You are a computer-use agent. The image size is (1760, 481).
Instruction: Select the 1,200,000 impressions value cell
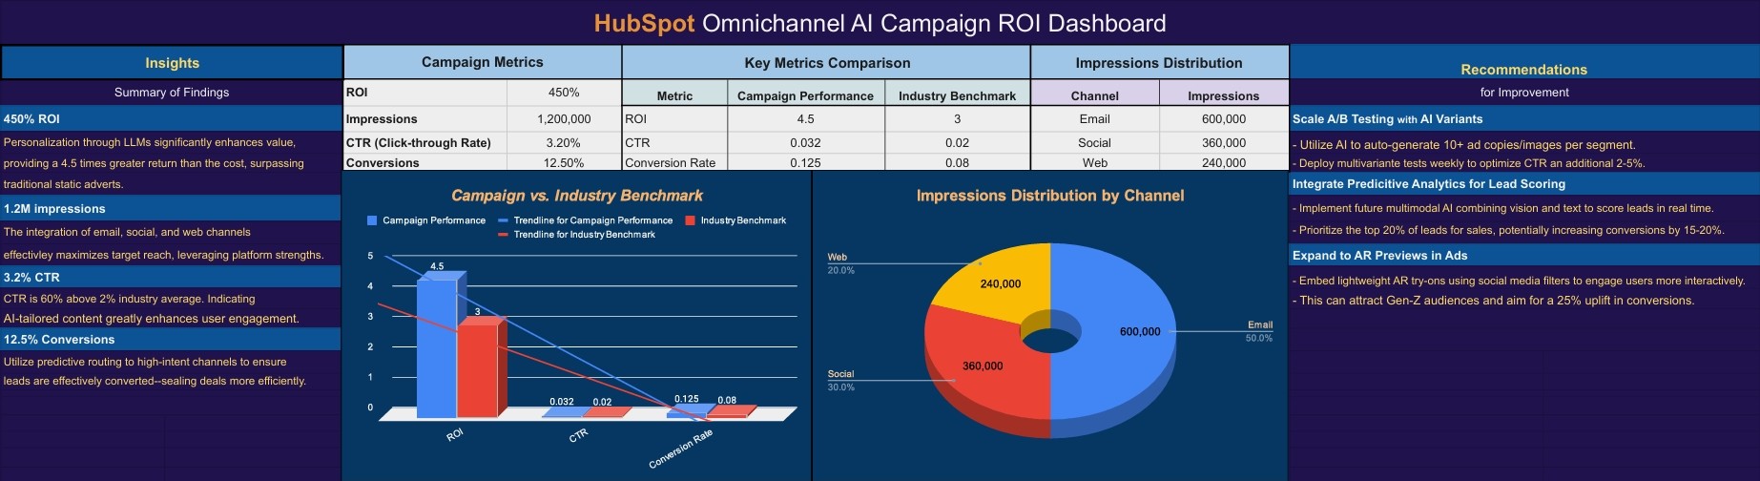tap(564, 119)
